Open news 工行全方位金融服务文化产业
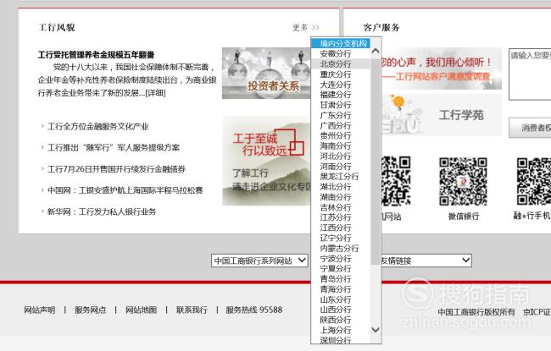551x351 pixels. [98, 127]
